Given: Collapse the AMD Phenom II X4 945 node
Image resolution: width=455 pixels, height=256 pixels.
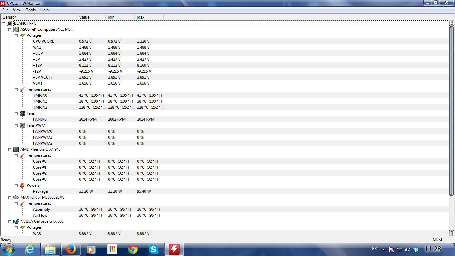Looking at the screenshot, I should pos(10,149).
